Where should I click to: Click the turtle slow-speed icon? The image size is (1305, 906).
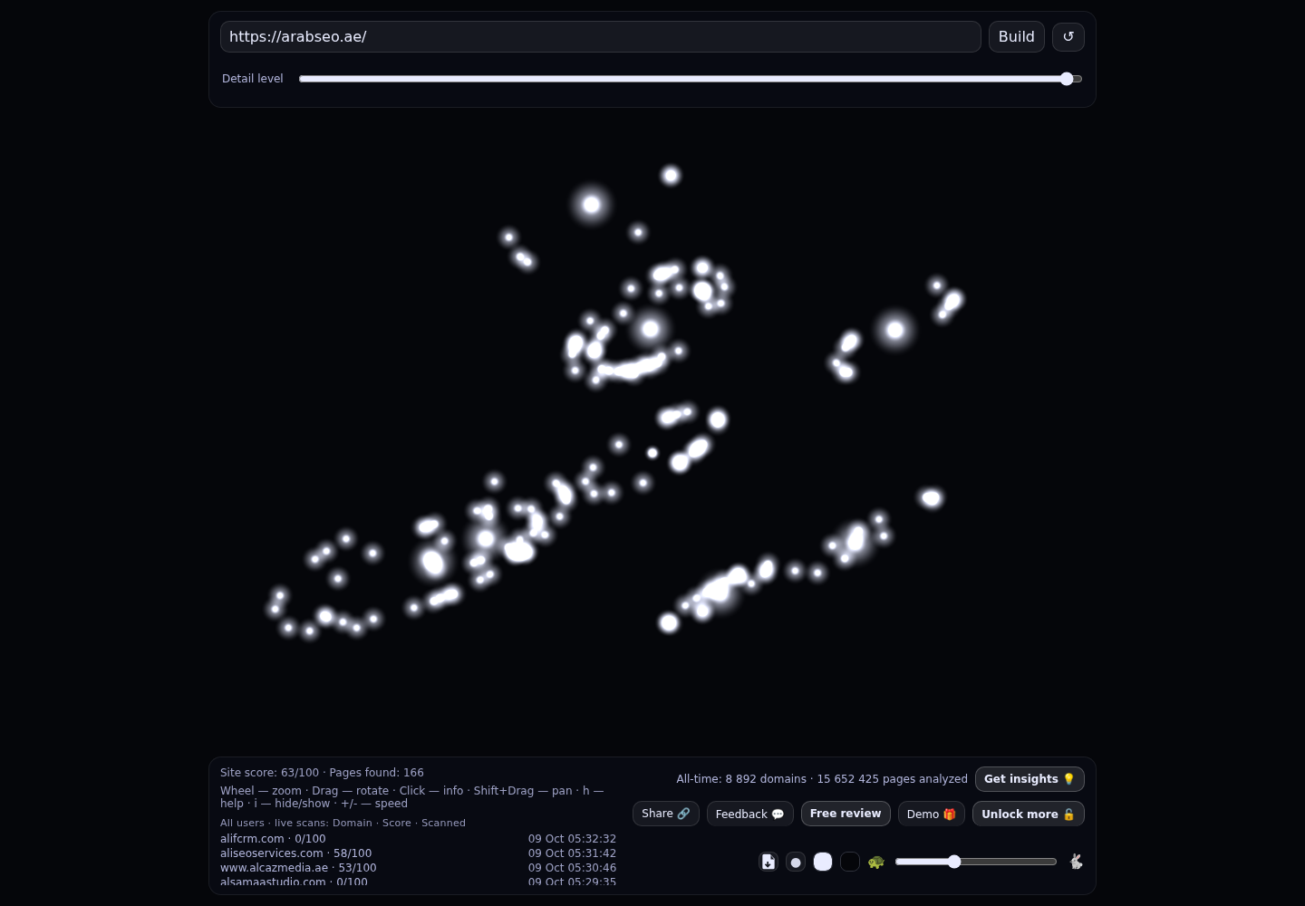(x=875, y=862)
